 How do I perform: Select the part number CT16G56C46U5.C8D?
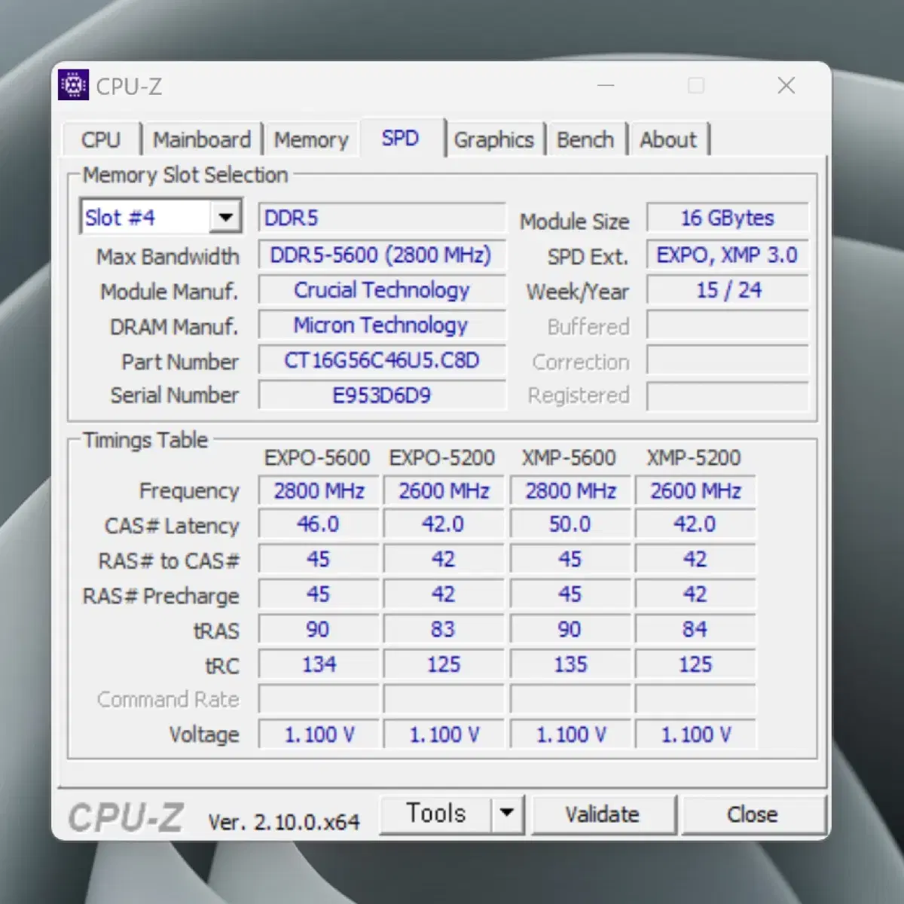pyautogui.click(x=382, y=360)
